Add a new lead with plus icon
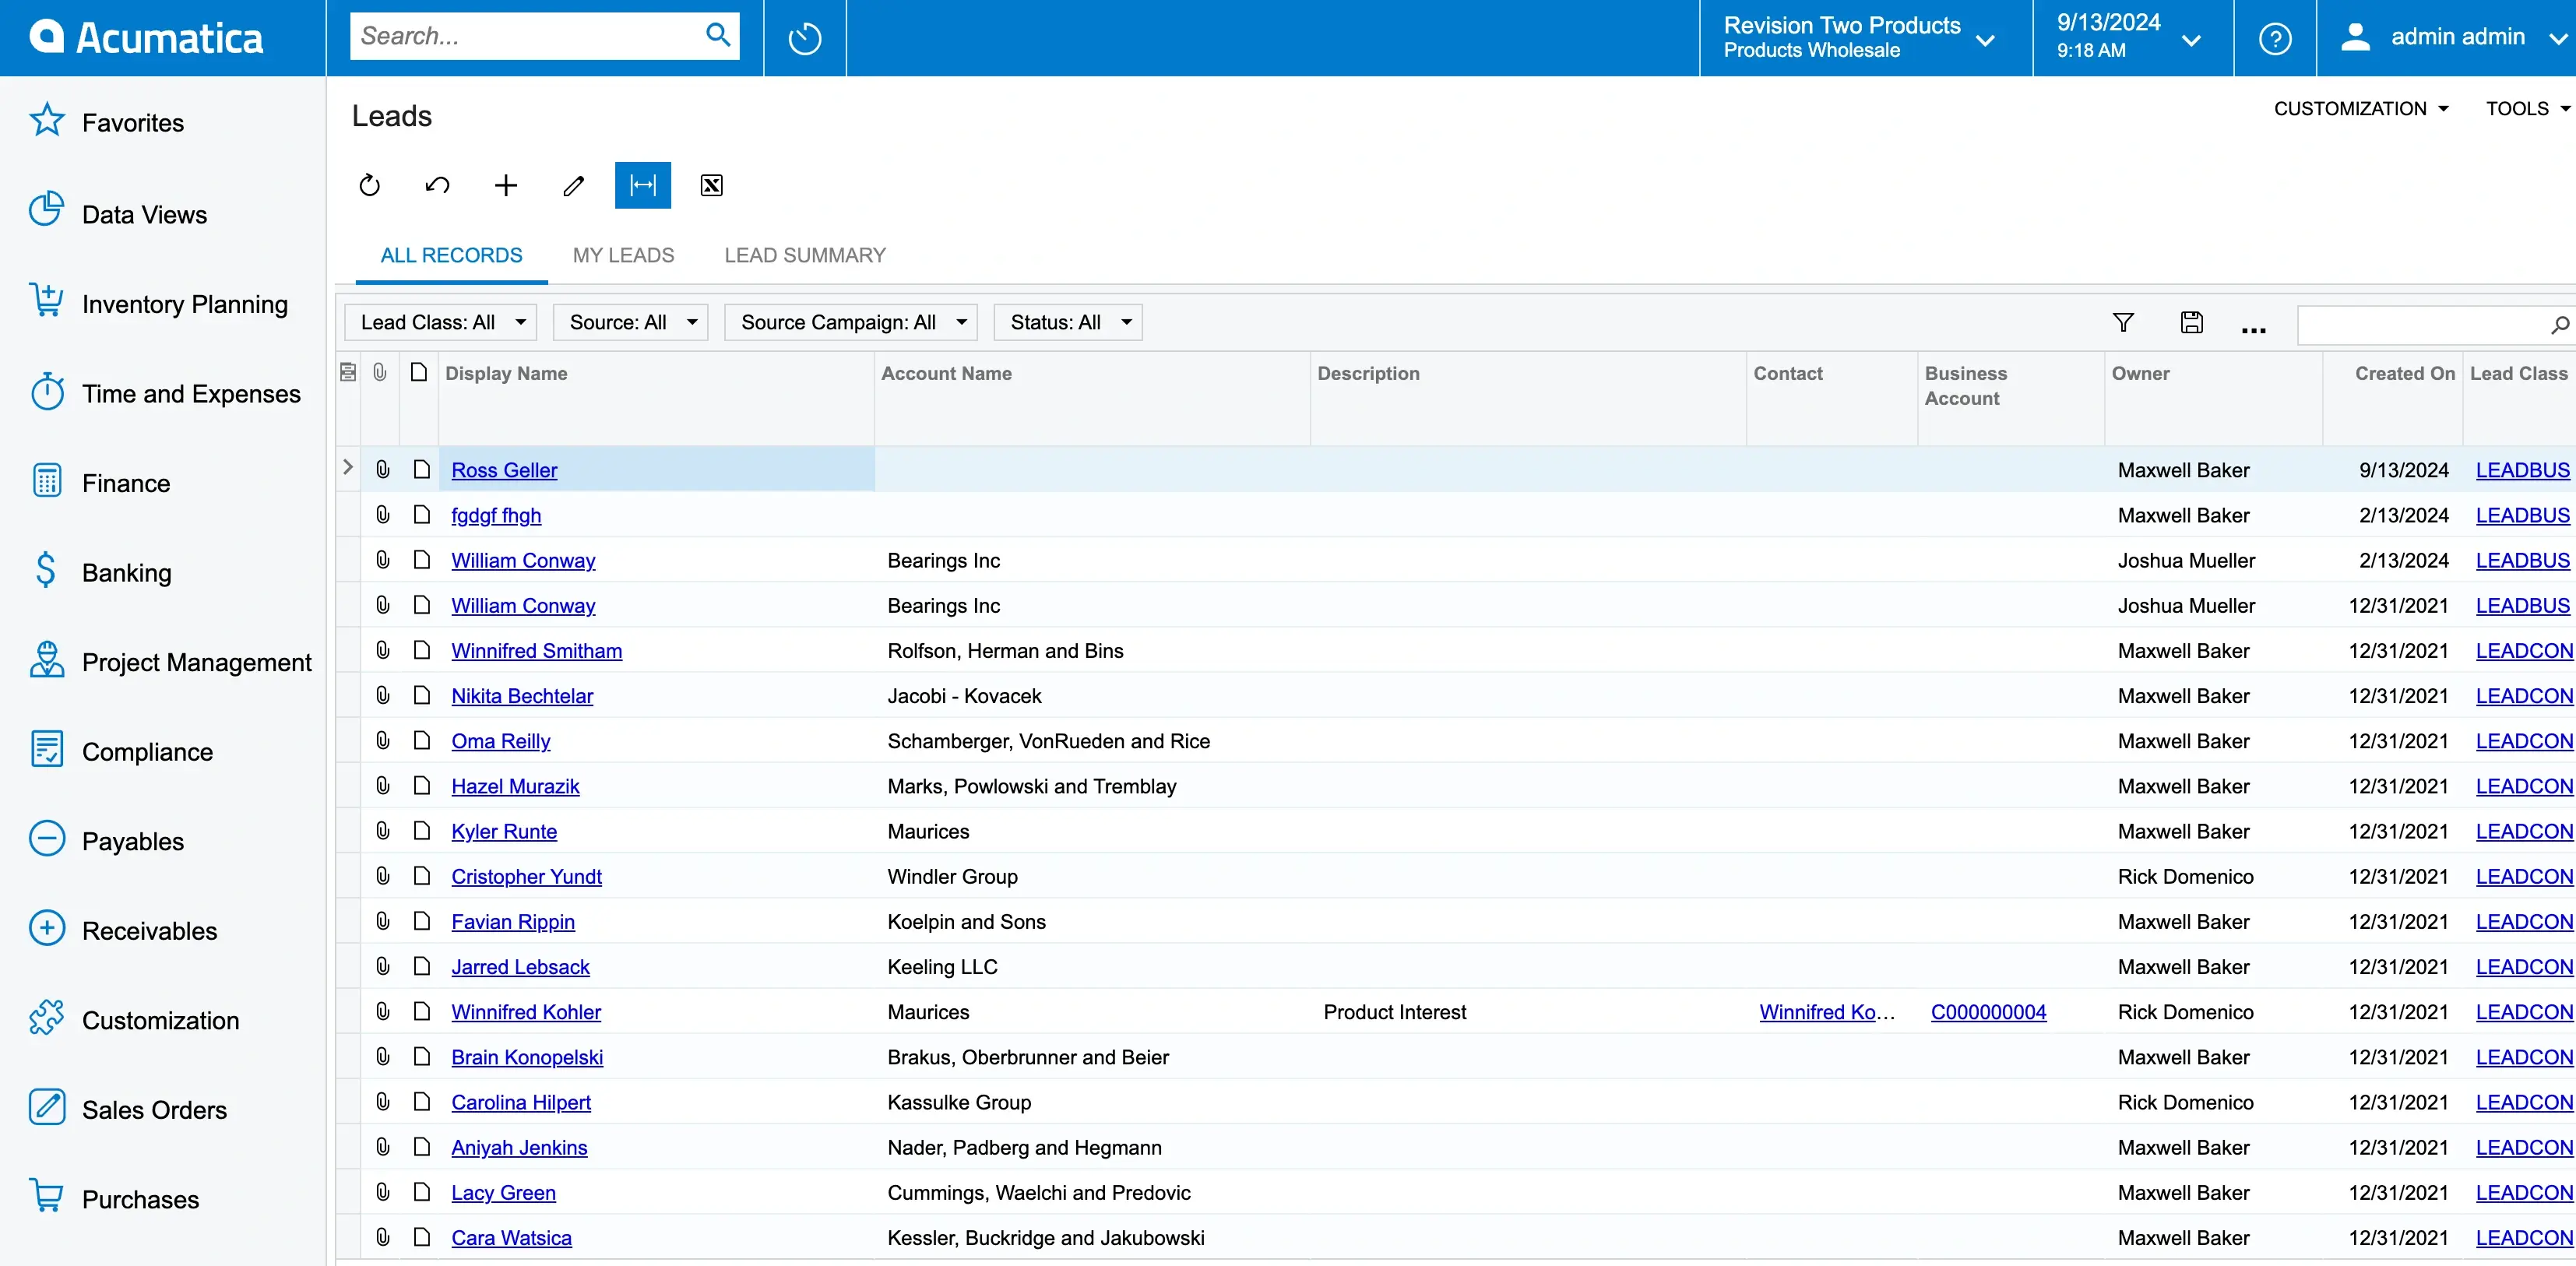Image resolution: width=2576 pixels, height=1266 pixels. [x=506, y=185]
